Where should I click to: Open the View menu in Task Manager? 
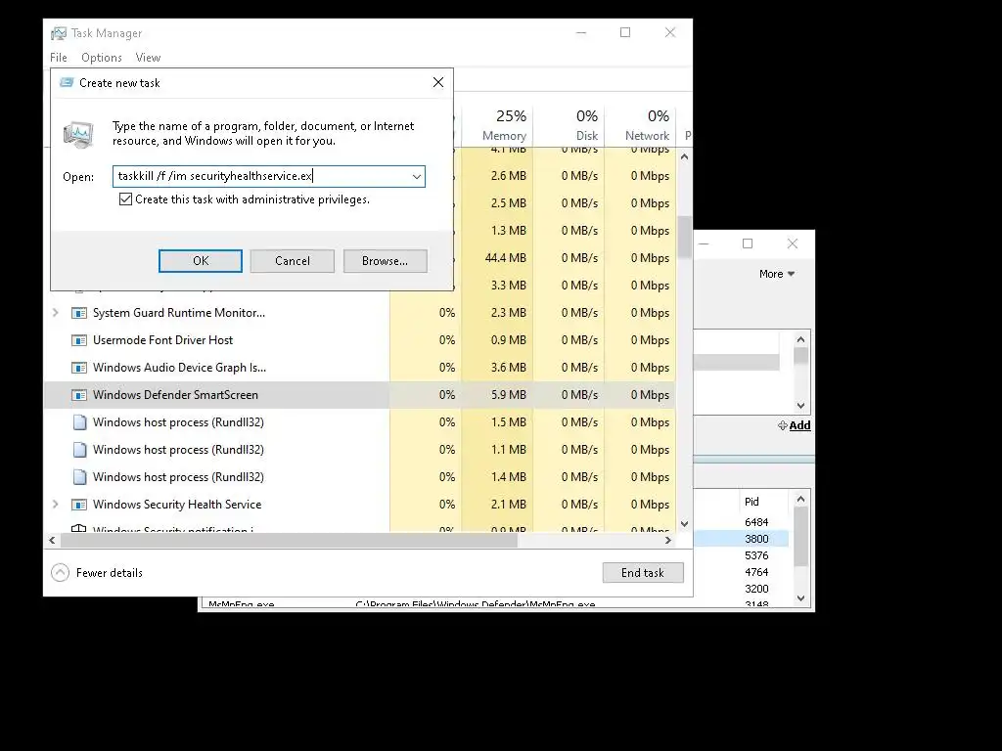tap(149, 58)
